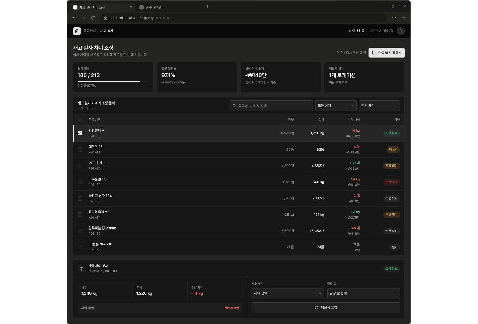Expand the 담당 팀 선택 dropdown
This screenshot has height=324, width=478.
pyautogui.click(x=363, y=293)
